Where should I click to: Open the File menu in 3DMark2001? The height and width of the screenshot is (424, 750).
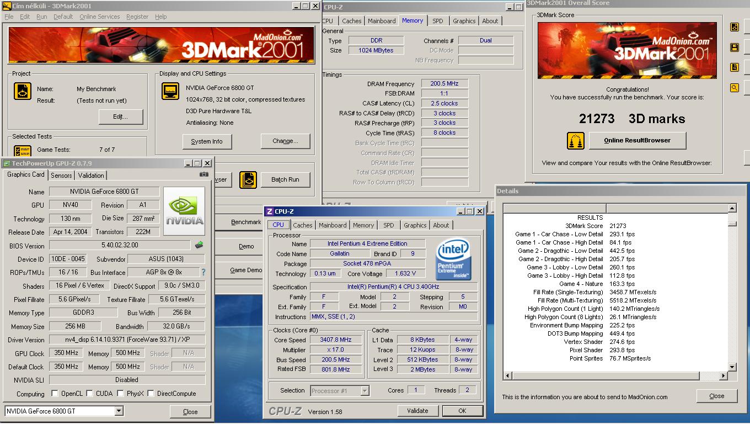(x=9, y=17)
